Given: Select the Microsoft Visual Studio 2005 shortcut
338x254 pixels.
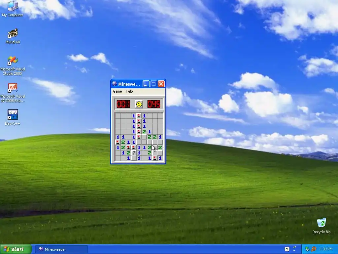Looking at the screenshot, I should [x=13, y=66].
